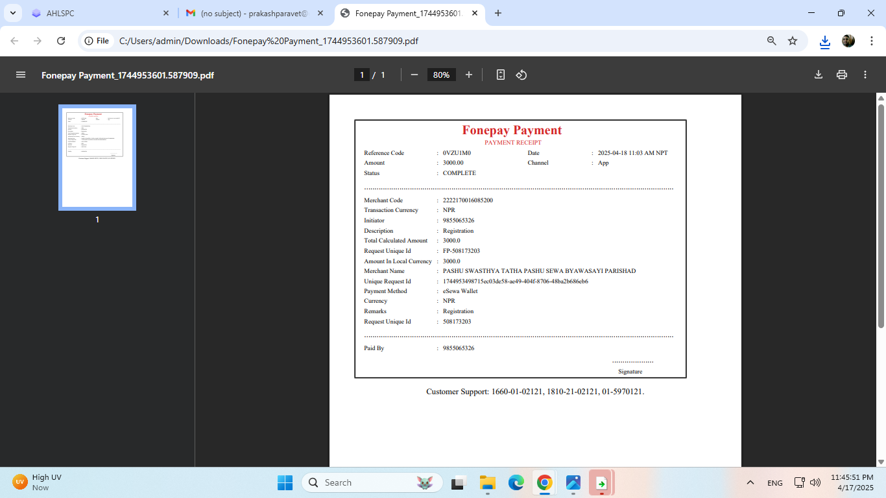Click the Customer Support phone numbers line
Image resolution: width=886 pixels, height=498 pixels.
[x=535, y=392]
